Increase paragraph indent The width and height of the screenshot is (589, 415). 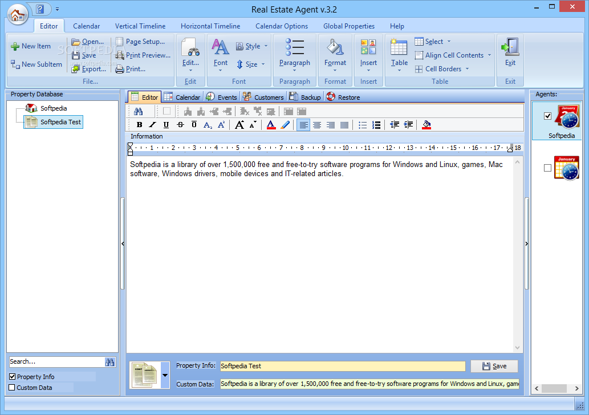click(408, 125)
